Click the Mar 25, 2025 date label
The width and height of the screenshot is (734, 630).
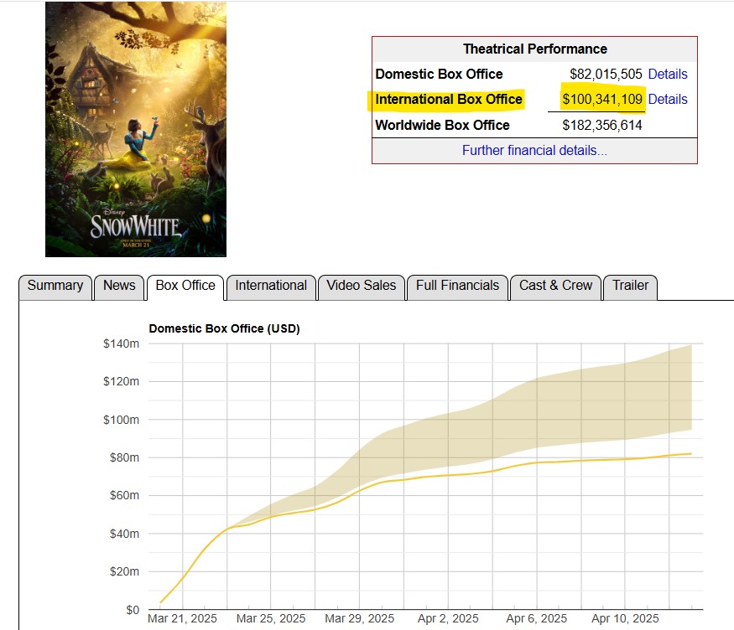point(271,619)
